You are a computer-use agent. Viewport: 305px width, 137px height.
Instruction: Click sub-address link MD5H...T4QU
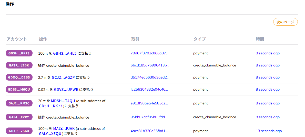click(x=63, y=101)
